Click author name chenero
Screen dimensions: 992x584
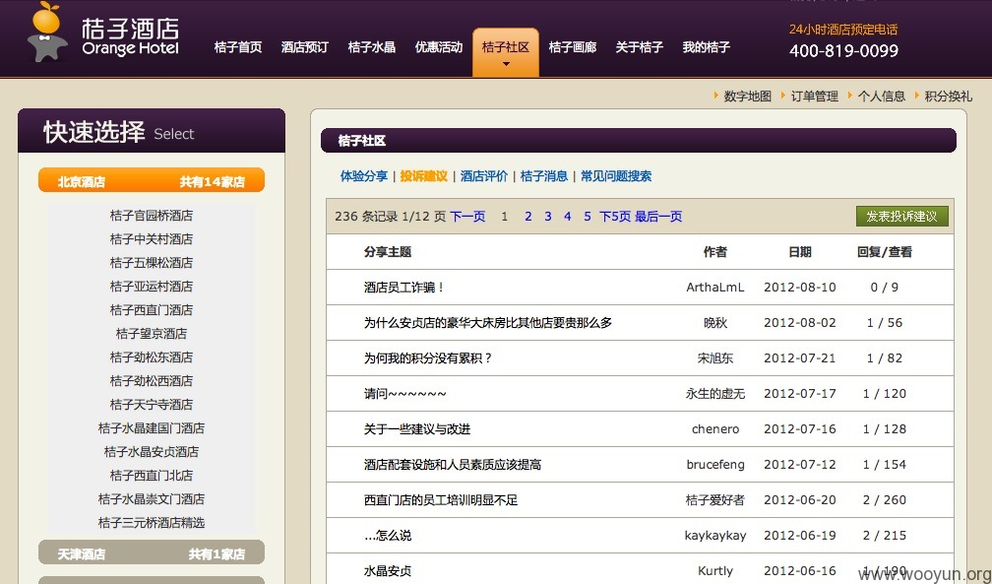pos(715,429)
